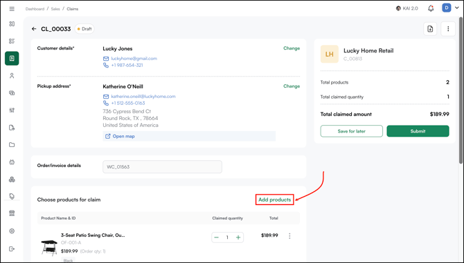Submit the claim

click(418, 131)
